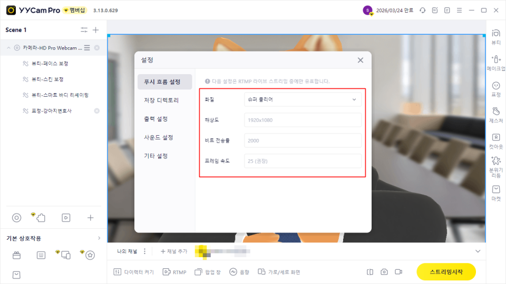The width and height of the screenshot is (506, 284).
Task: Open the 컷아웃 cutout panel
Action: tap(496, 141)
